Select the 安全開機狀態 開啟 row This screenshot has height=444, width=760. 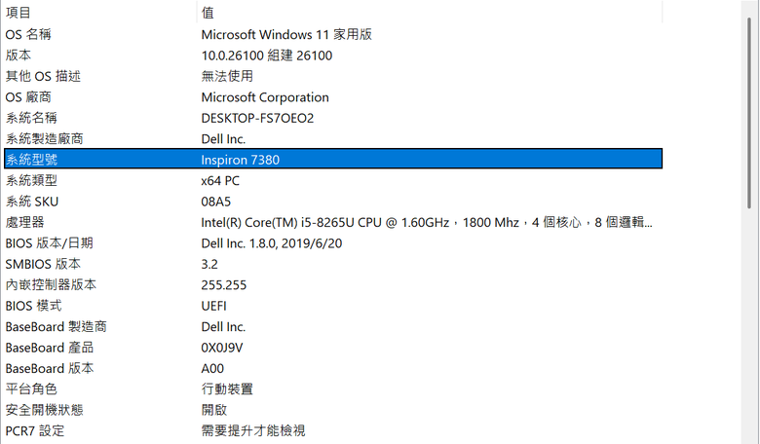tap(333, 410)
